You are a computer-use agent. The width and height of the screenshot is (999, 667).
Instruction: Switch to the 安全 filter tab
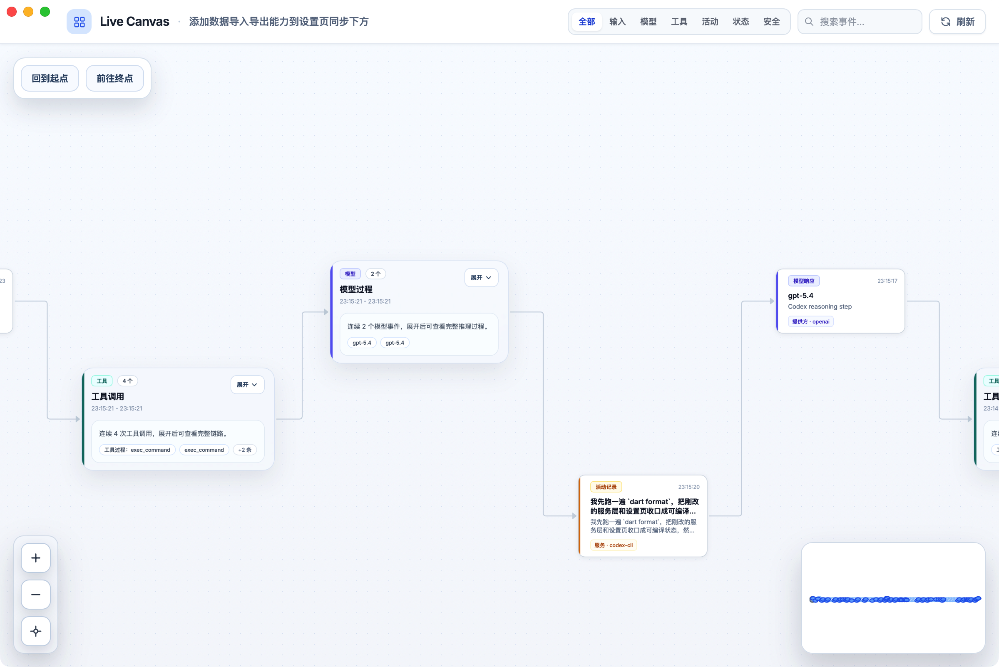pos(771,21)
